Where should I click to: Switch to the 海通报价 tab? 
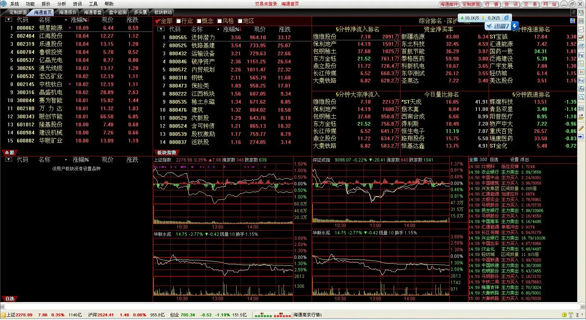point(68,12)
